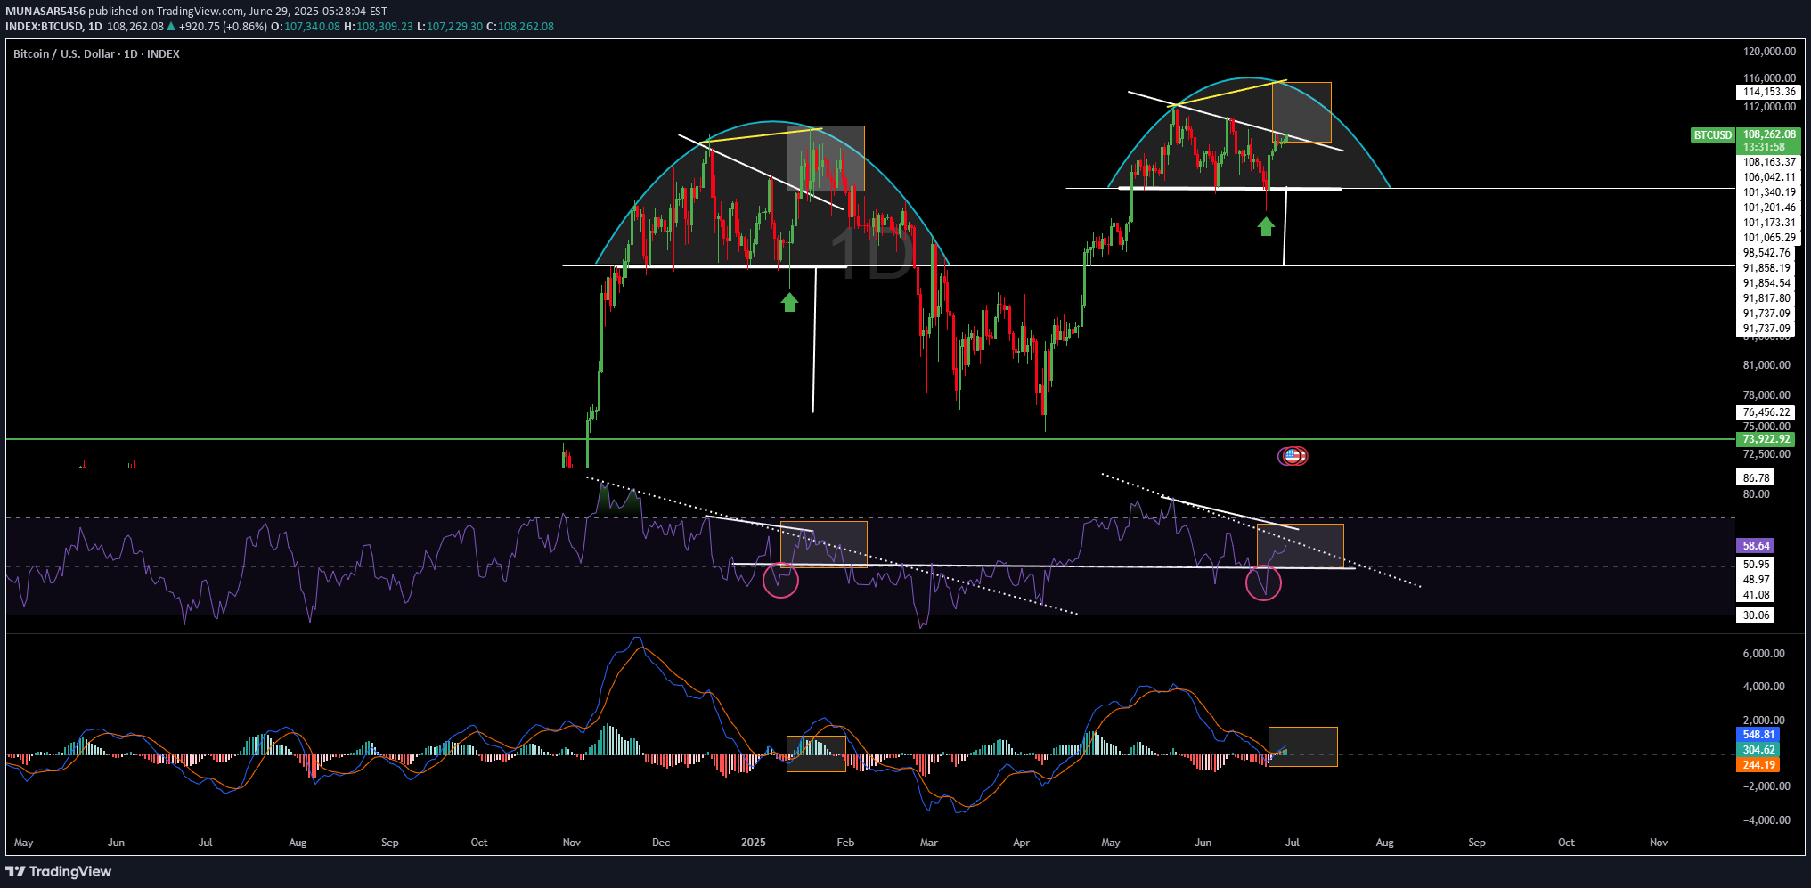This screenshot has height=888, width=1811.
Task: Click the green BTCUSD symbol label
Action: point(1712,135)
